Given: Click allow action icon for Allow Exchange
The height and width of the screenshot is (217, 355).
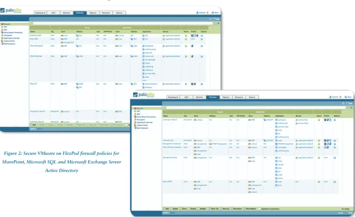Looking at the screenshot, I should click(x=186, y=56).
